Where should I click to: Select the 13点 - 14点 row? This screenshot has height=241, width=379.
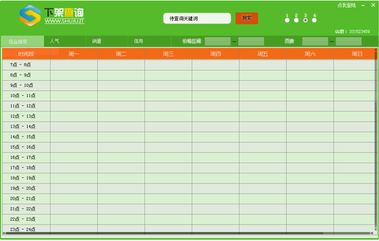pos(188,127)
